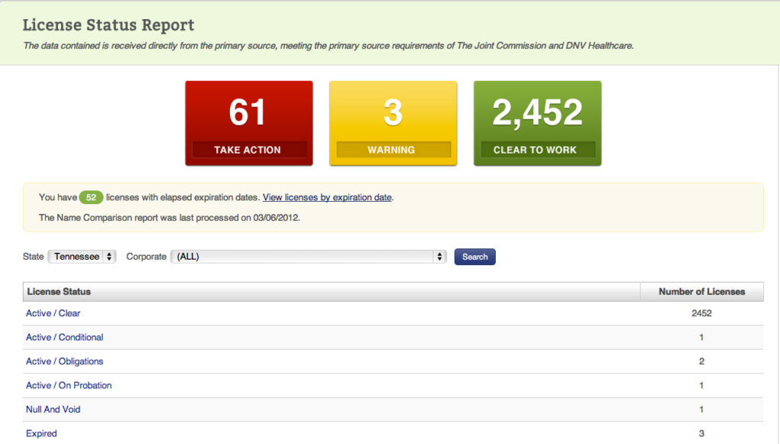Image resolution: width=780 pixels, height=444 pixels.
Task: Open the State dropdown showing Tennessee
Action: click(82, 257)
